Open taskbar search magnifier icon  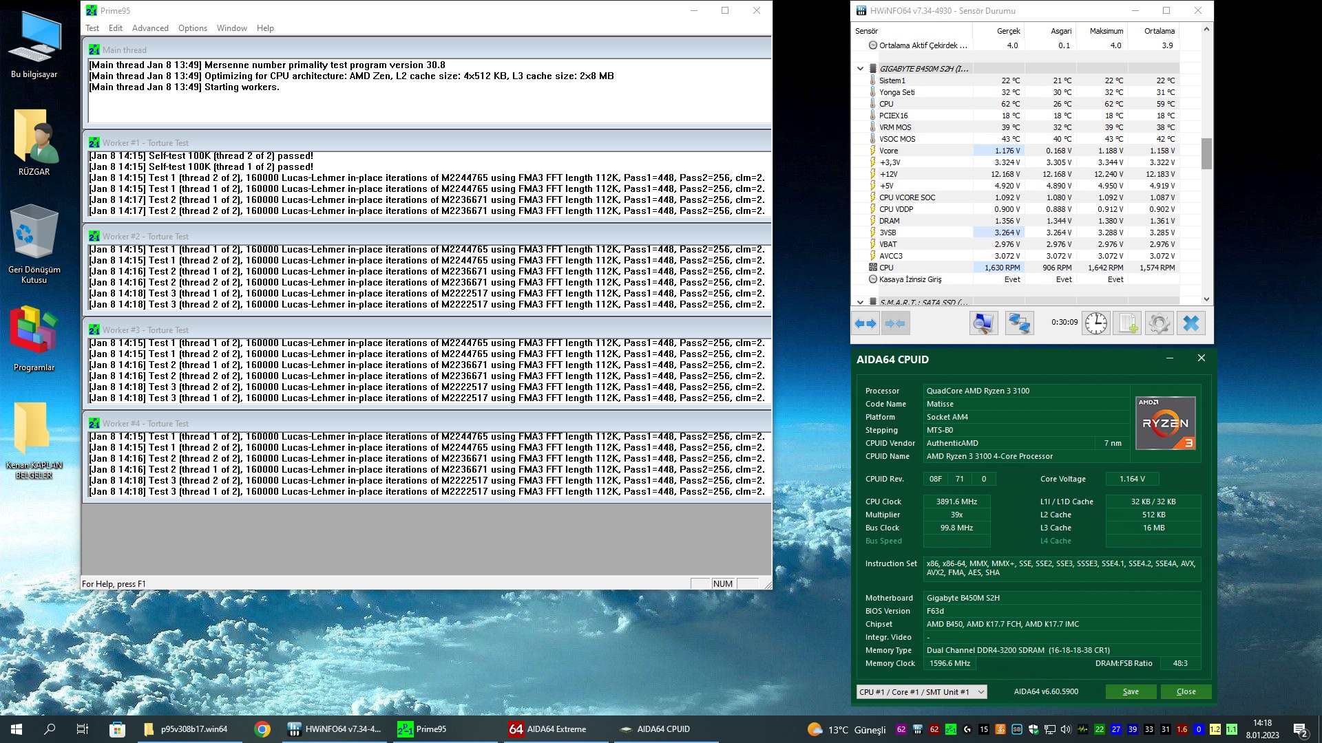pyautogui.click(x=50, y=729)
